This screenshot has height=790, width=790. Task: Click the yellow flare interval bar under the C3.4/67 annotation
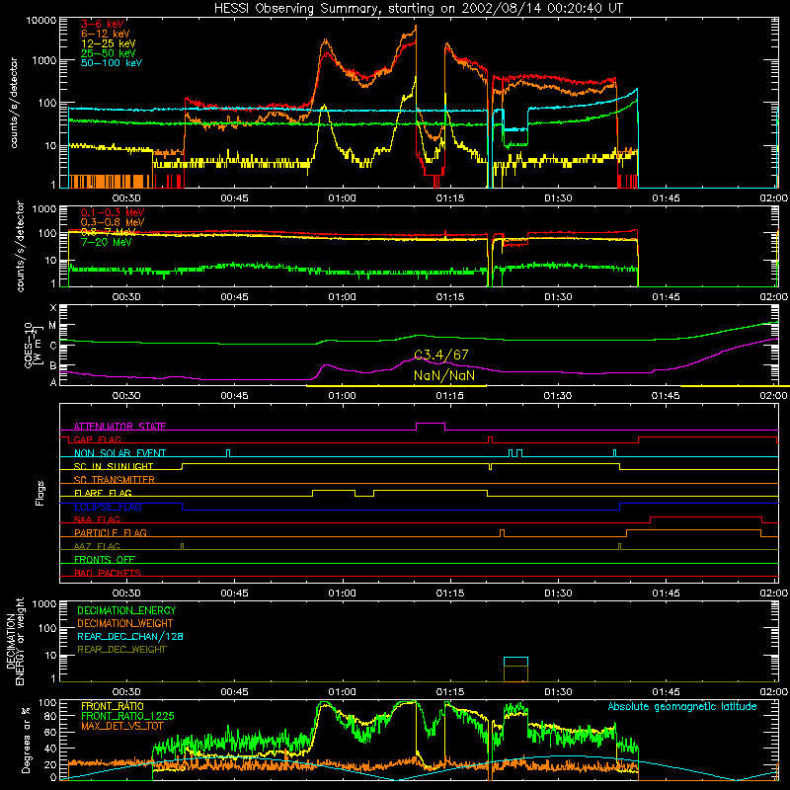point(396,386)
